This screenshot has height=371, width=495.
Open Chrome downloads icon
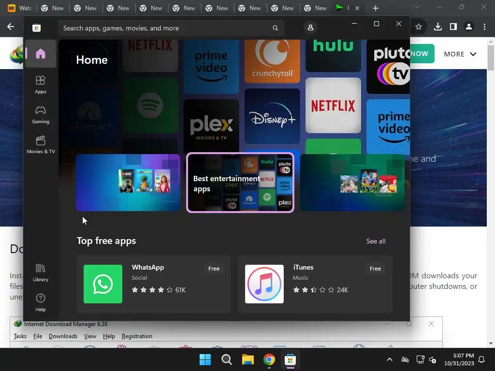[438, 27]
